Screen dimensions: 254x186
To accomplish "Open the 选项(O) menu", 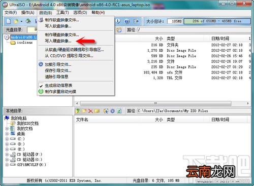I will coord(80,13).
